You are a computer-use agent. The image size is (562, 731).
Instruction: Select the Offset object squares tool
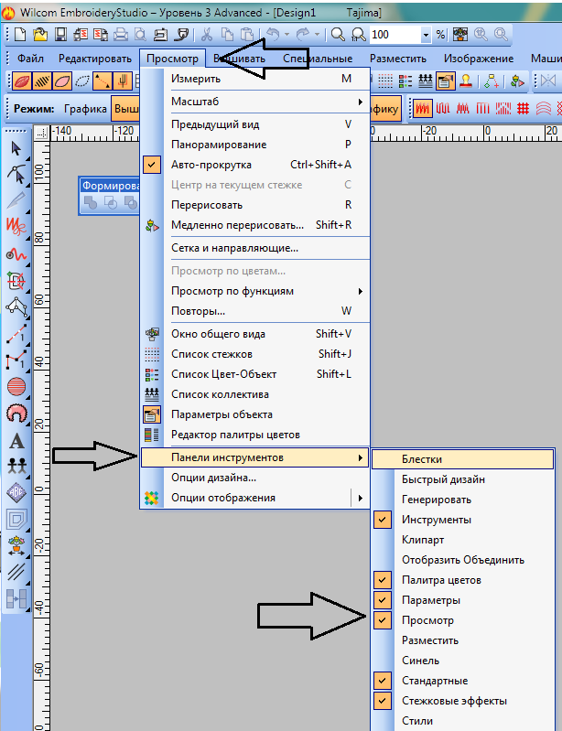(16, 519)
